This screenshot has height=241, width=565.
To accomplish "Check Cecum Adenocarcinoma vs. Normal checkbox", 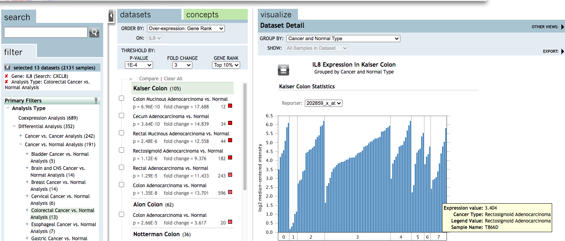I will tap(122, 116).
